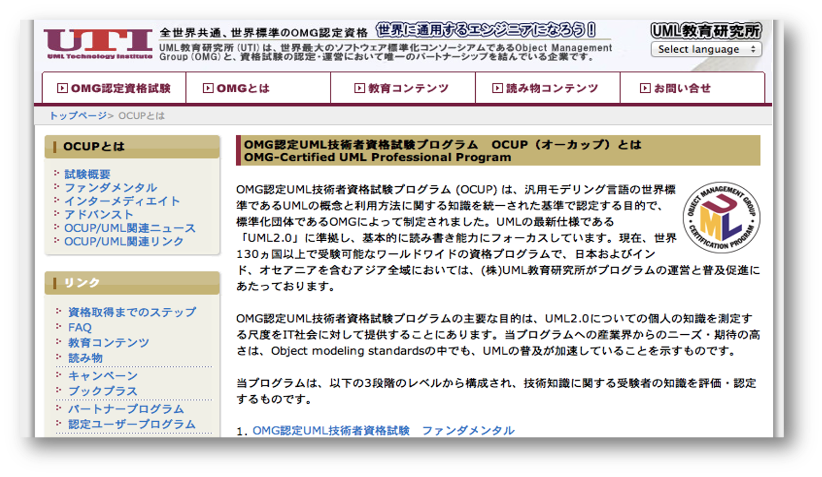Viewport: 822px width, 477px height.
Task: Click bullet icon beside FAQ
Action: pos(59,326)
